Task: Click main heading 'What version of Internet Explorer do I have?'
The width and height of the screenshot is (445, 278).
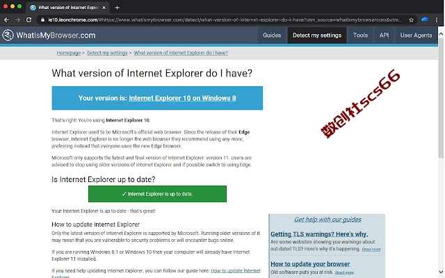Action: (x=152, y=73)
